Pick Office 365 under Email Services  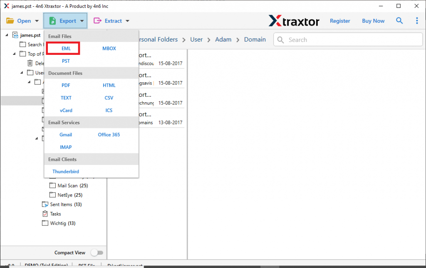109,135
